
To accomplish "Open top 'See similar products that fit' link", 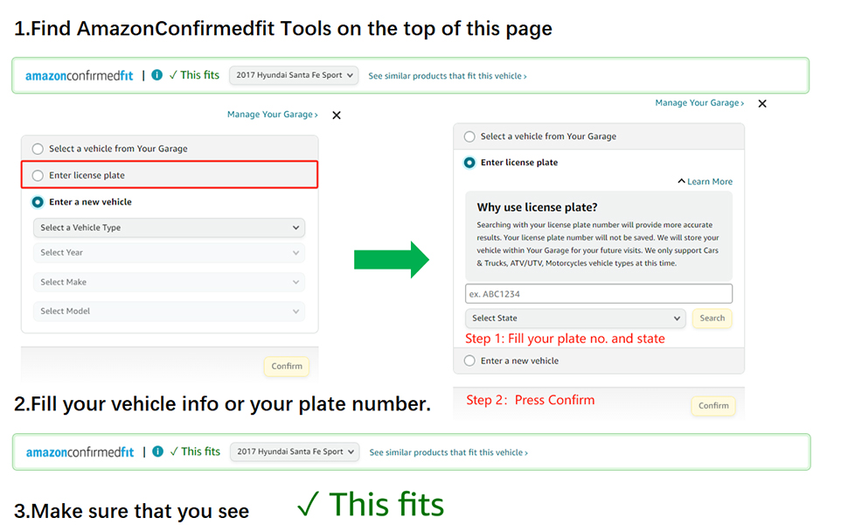I will [x=448, y=76].
